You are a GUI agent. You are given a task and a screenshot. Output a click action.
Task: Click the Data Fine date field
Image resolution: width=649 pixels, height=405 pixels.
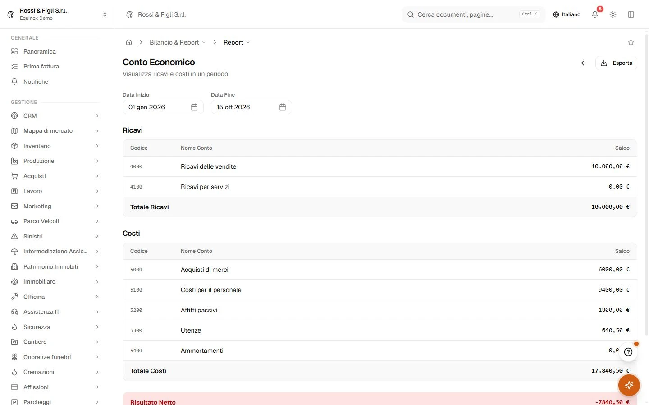tap(251, 107)
